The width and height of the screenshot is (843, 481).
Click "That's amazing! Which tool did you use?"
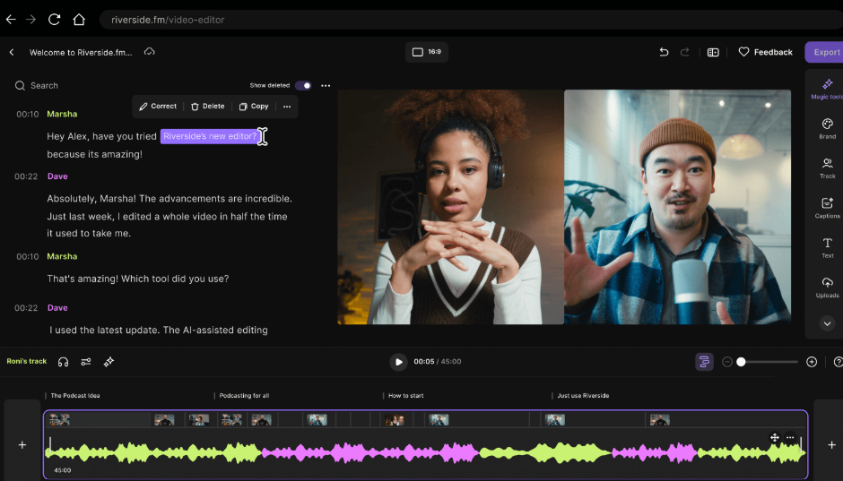(x=137, y=279)
